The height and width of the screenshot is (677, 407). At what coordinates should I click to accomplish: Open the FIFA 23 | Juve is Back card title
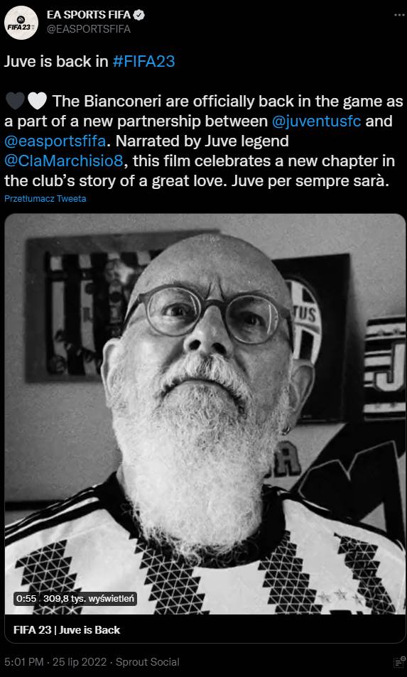point(67,629)
